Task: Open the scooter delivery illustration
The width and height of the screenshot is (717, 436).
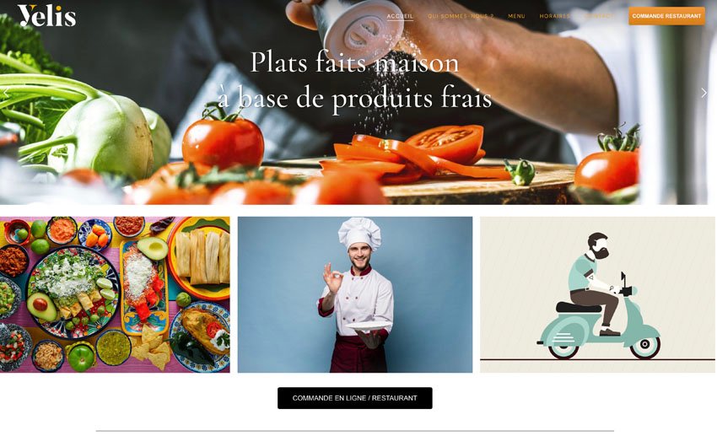Action: tap(597, 294)
